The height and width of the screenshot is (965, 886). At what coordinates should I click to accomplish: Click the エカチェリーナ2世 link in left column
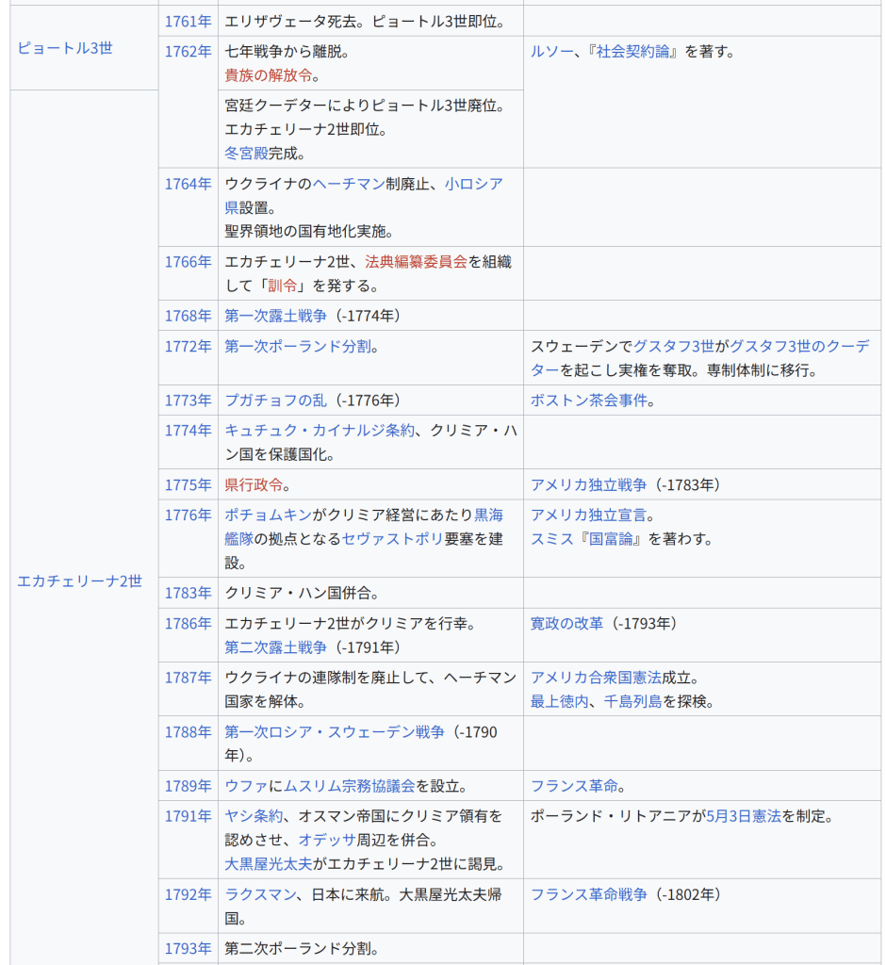[x=79, y=581]
